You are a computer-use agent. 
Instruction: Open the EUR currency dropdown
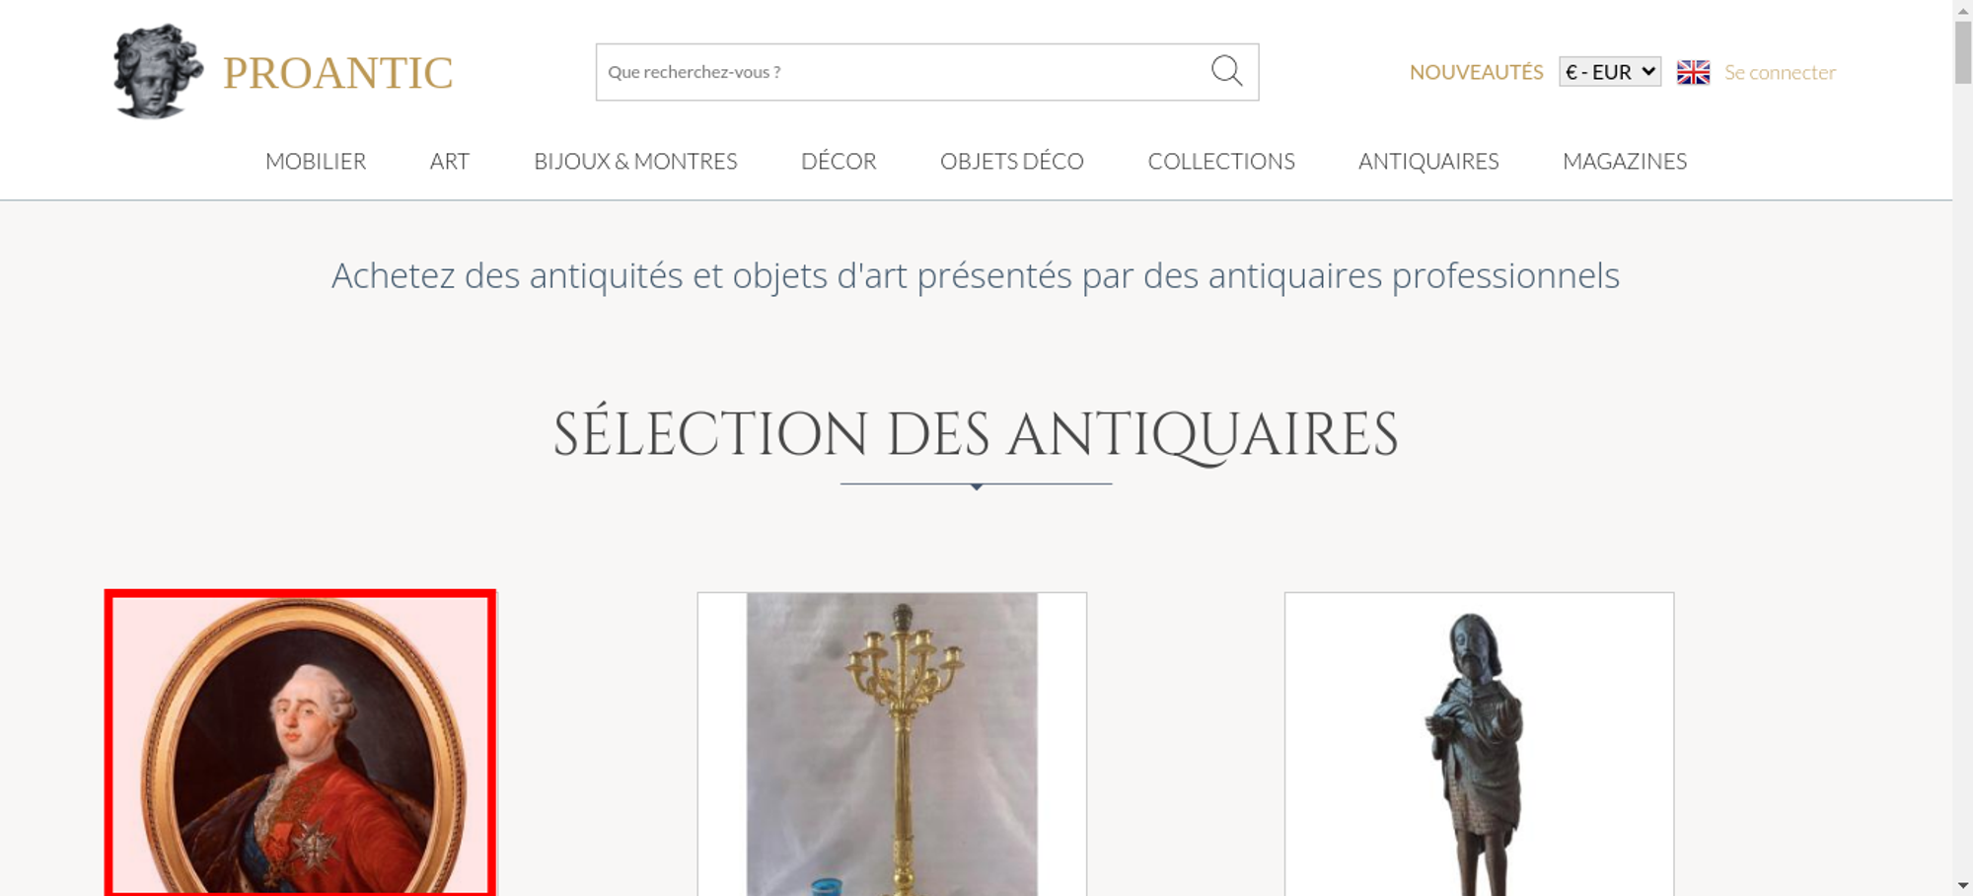click(x=1609, y=72)
